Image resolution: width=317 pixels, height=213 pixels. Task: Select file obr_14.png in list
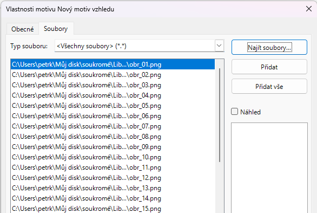(113, 198)
